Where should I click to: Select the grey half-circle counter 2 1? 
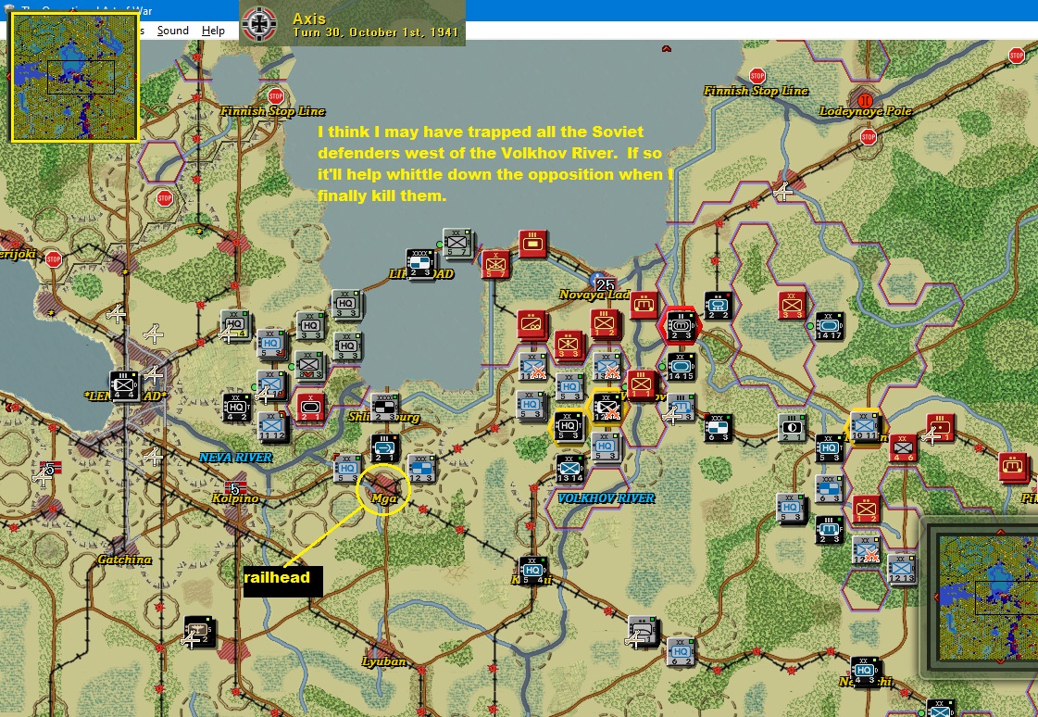[x=792, y=428]
